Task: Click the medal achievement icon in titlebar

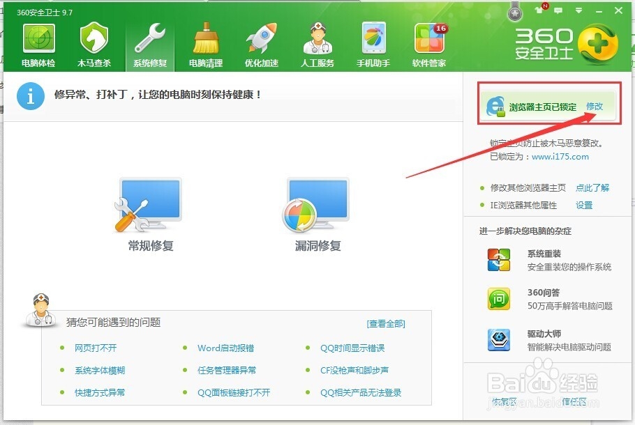Action: pos(515,10)
